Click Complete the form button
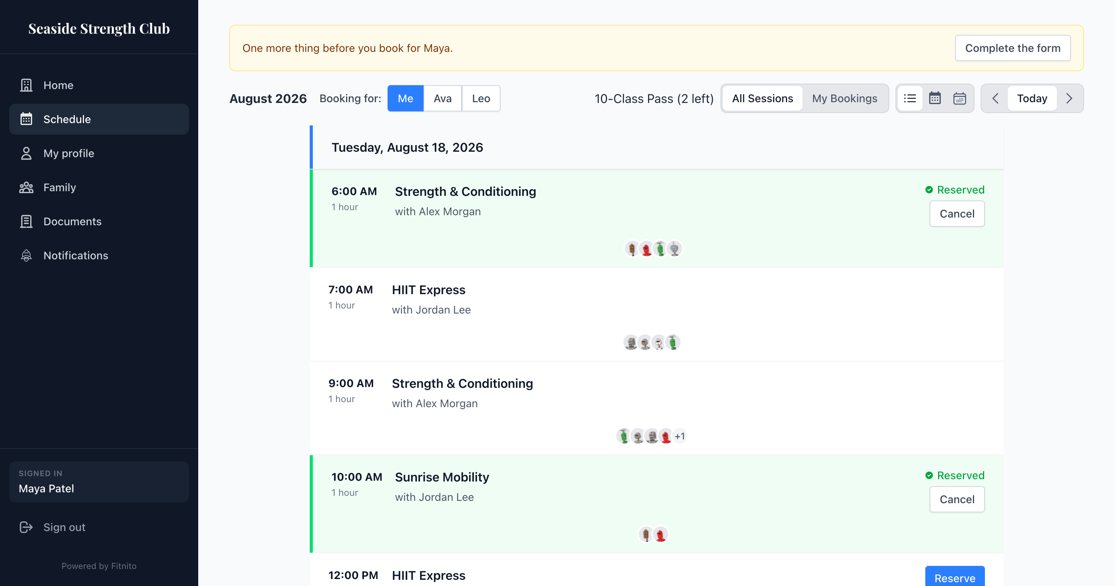Image resolution: width=1115 pixels, height=586 pixels. coord(1012,48)
